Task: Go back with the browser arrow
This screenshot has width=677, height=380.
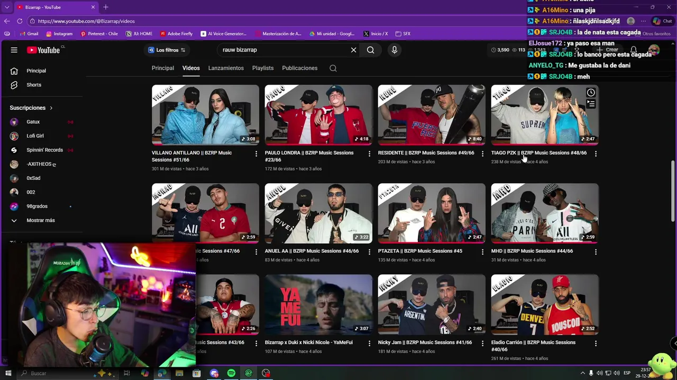Action: tap(7, 21)
